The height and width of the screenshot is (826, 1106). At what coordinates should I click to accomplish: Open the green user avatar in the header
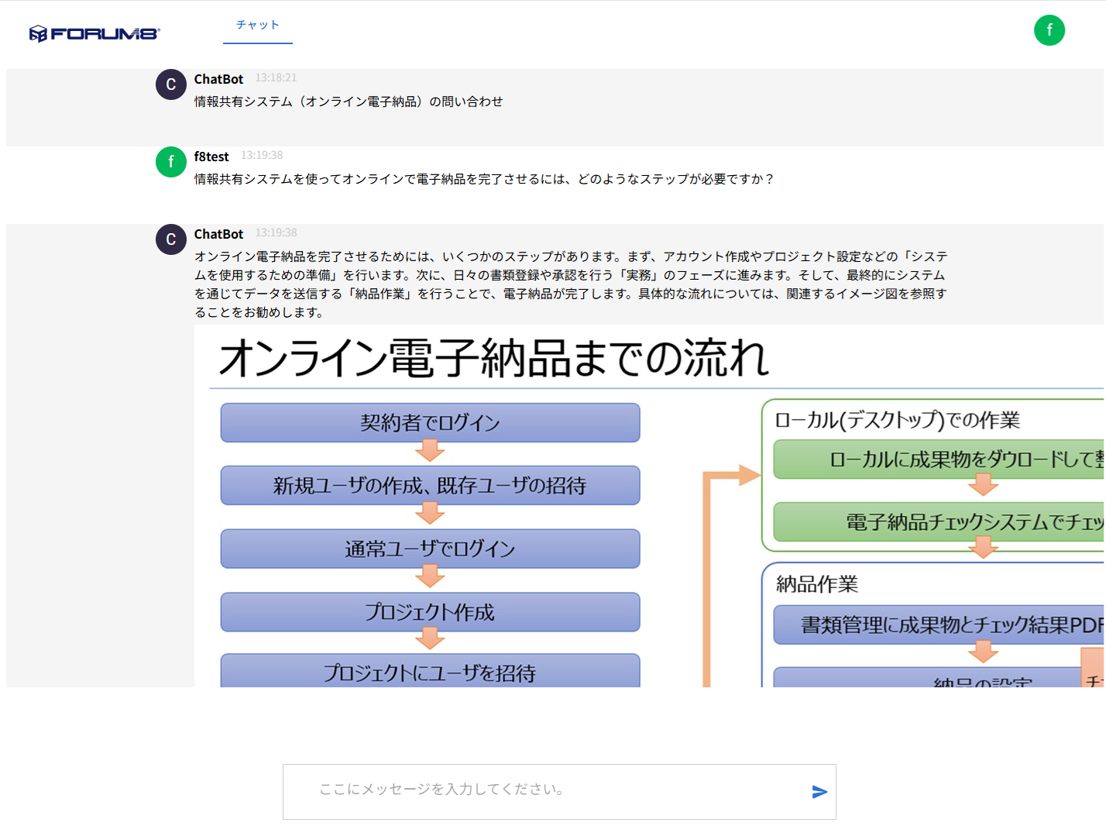tap(1049, 30)
